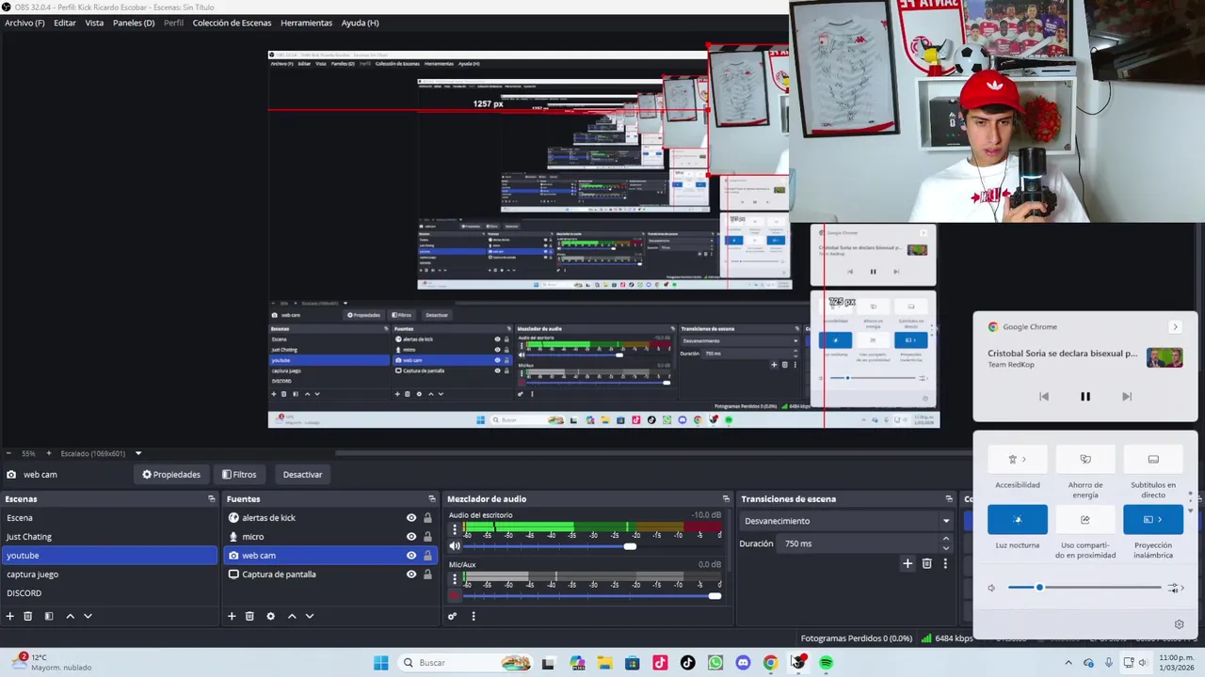
Task: Open Paneles menu
Action: pos(134,23)
